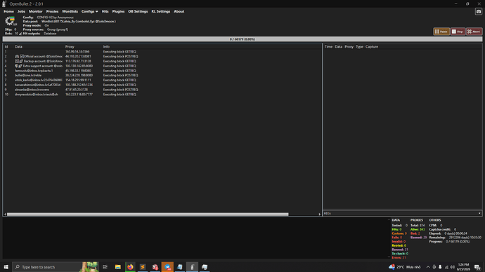This screenshot has width=485, height=272.
Task: Click the Time column in hits panel
Action: pos(328,47)
